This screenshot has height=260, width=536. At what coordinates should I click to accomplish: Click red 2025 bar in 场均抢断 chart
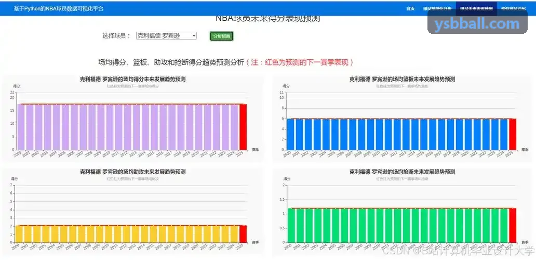tap(513, 226)
